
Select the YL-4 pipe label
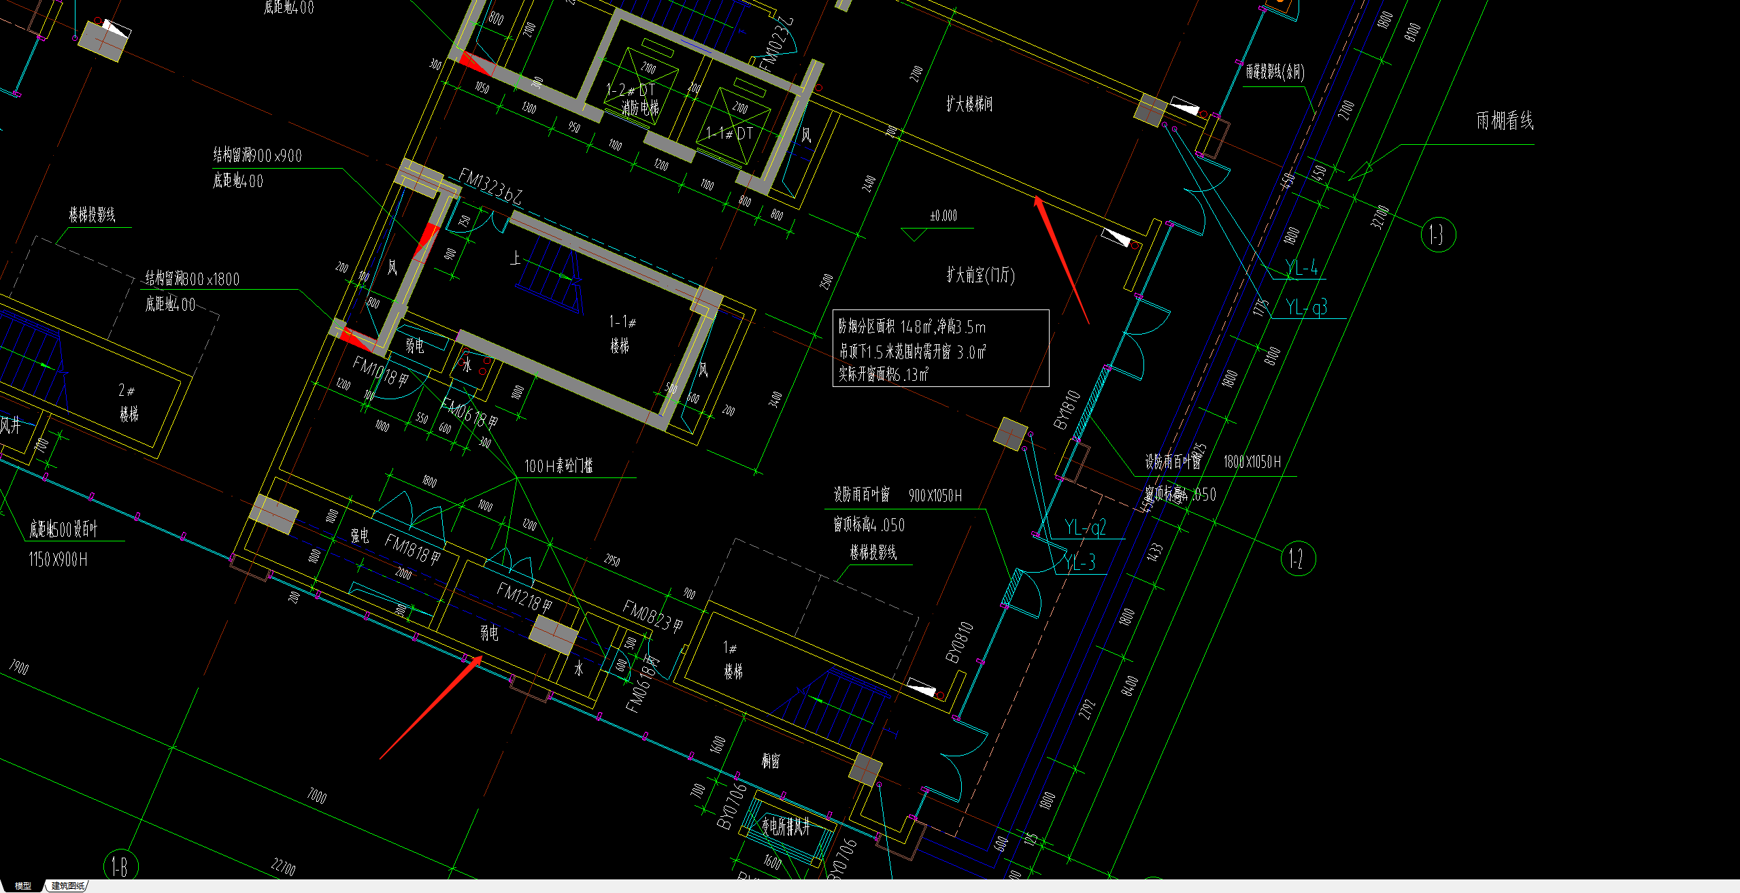pos(1302,268)
